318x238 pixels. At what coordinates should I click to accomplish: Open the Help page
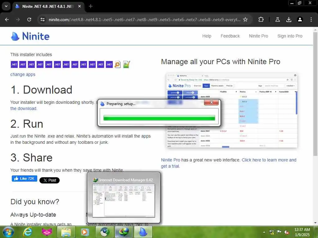pos(207,36)
